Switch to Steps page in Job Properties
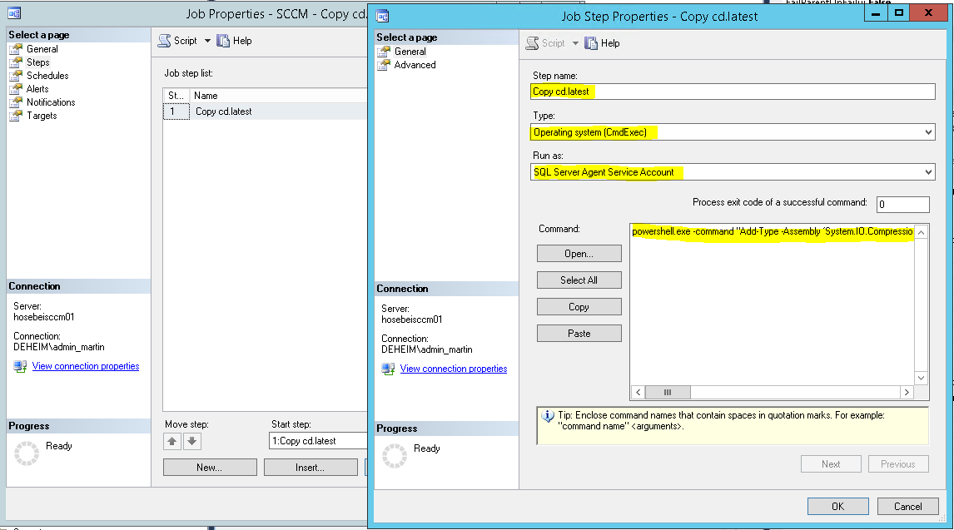954x530 pixels. [37, 62]
